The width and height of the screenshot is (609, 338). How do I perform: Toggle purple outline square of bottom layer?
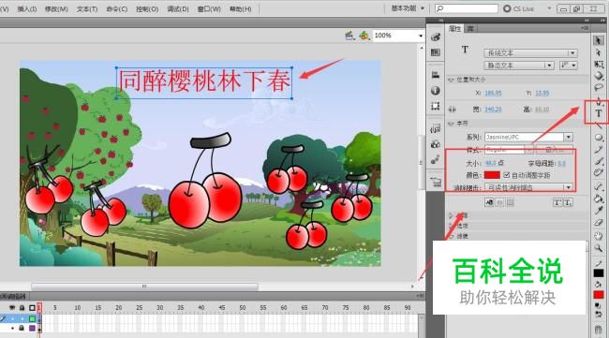[32, 329]
